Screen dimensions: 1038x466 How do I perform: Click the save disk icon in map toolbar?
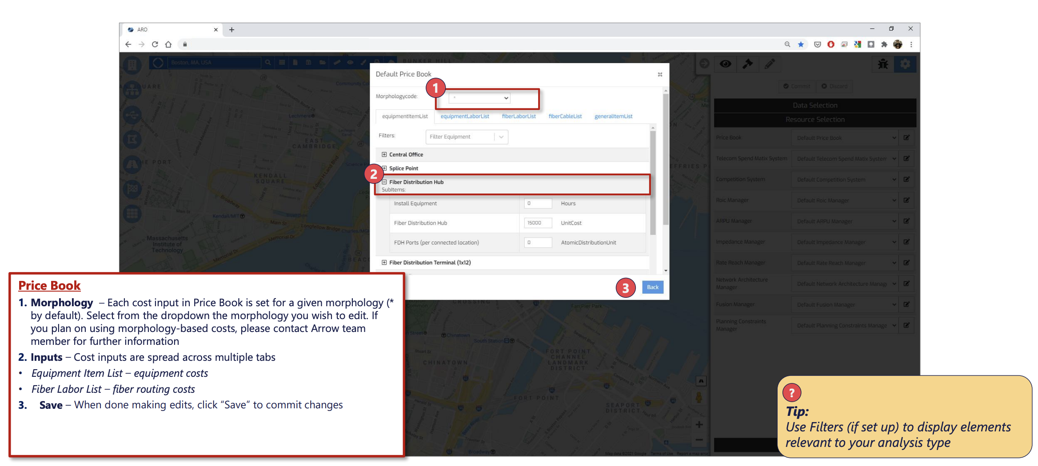tap(308, 63)
